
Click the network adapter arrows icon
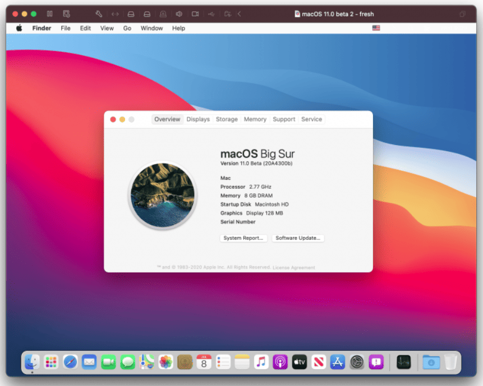pos(115,14)
